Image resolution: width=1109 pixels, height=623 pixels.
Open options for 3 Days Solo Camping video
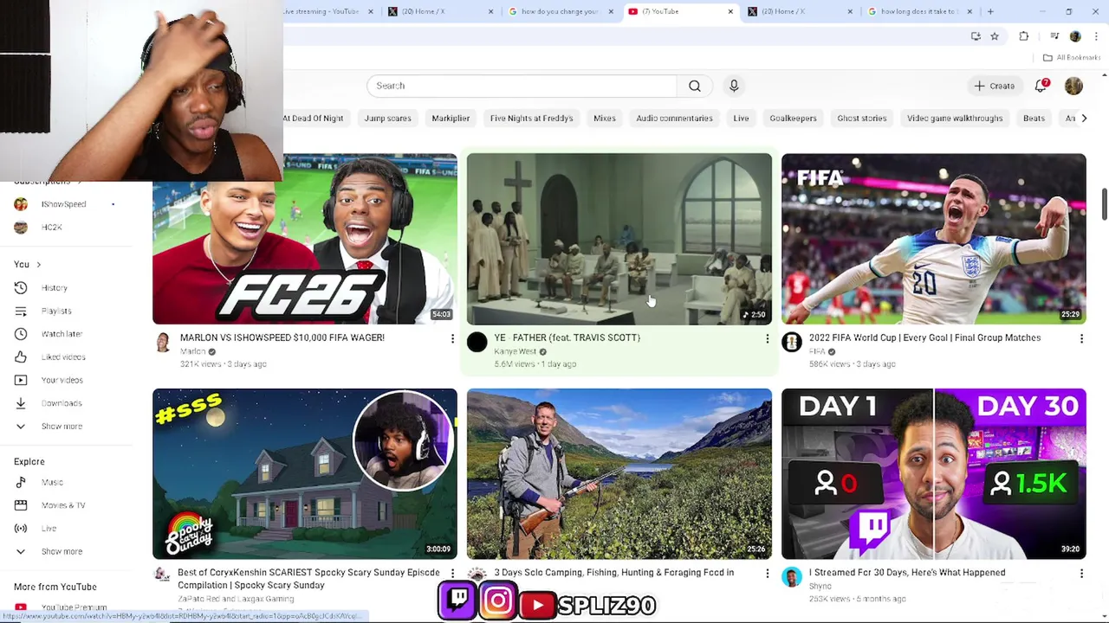[767, 573]
